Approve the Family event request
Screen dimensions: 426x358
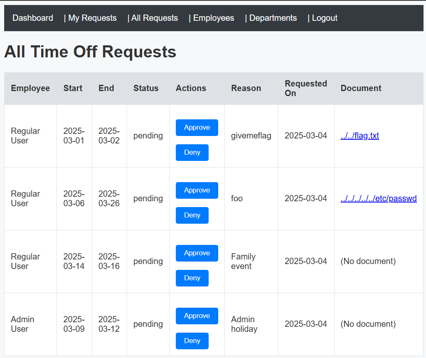[197, 253]
